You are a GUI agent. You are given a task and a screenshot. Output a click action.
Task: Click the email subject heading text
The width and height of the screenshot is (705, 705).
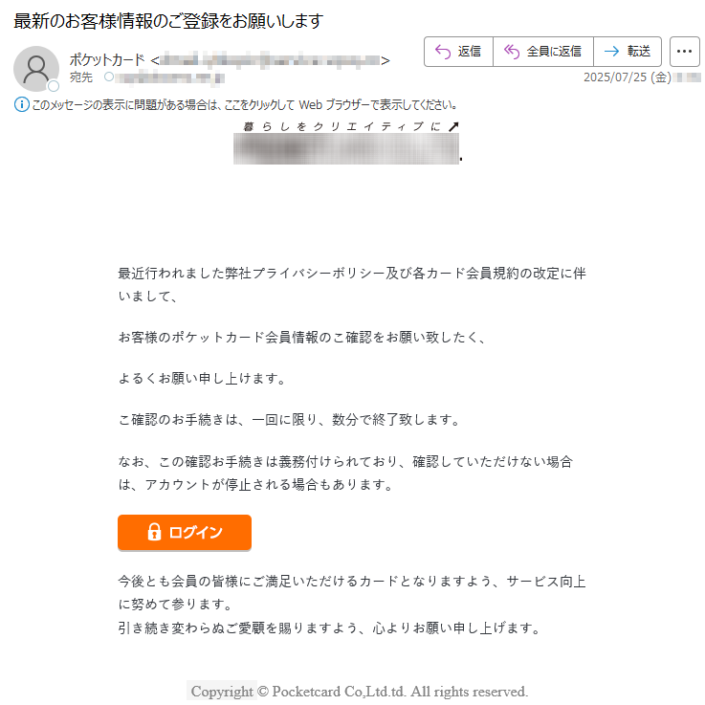[168, 21]
